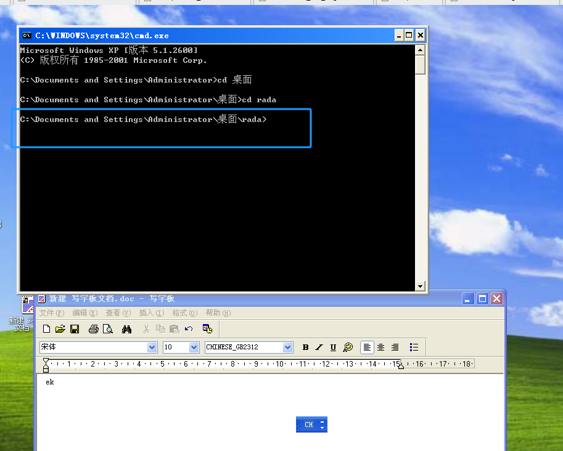
Task: Toggle Underline formatting in WordPad
Action: point(333,347)
